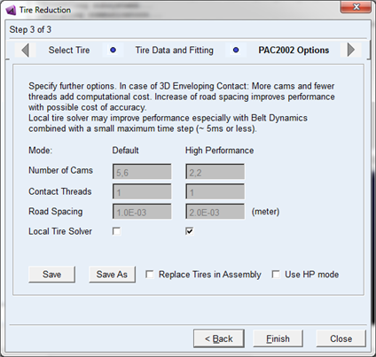Enable the Use HP mode checkbox
Viewport: 376px width, 357px height.
click(x=276, y=275)
